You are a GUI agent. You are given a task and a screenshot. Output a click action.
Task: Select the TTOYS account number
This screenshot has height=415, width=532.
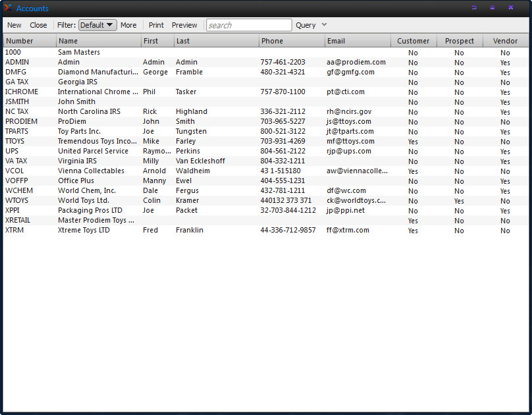[14, 141]
